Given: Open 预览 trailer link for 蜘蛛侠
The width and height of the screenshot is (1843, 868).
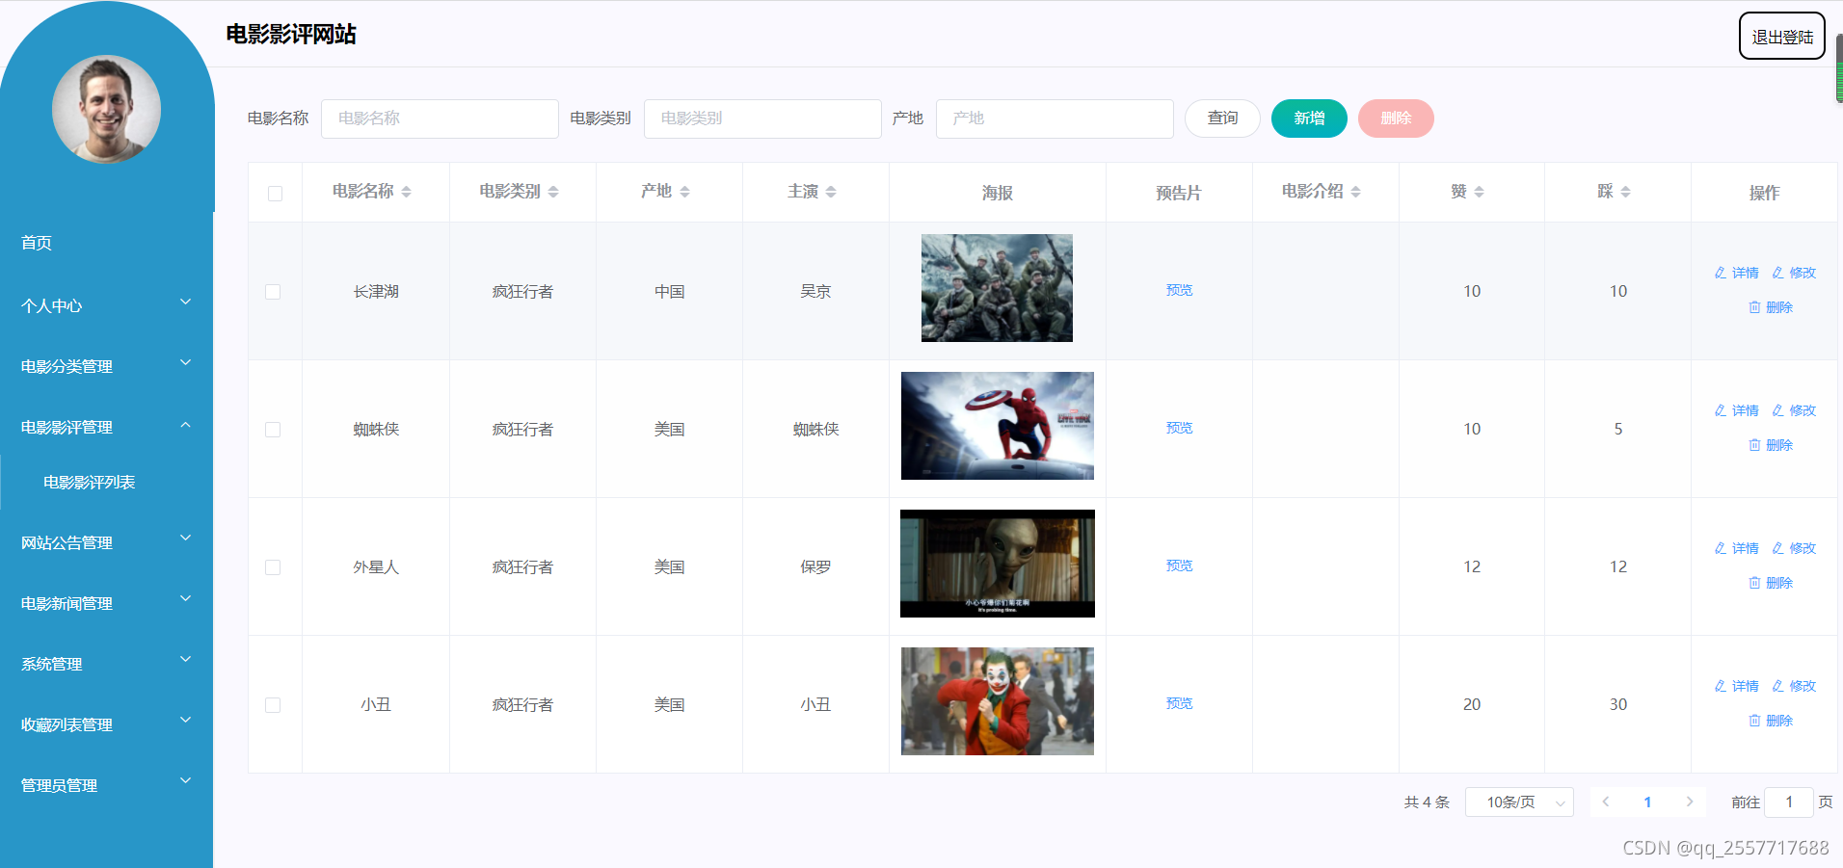Looking at the screenshot, I should [x=1179, y=428].
